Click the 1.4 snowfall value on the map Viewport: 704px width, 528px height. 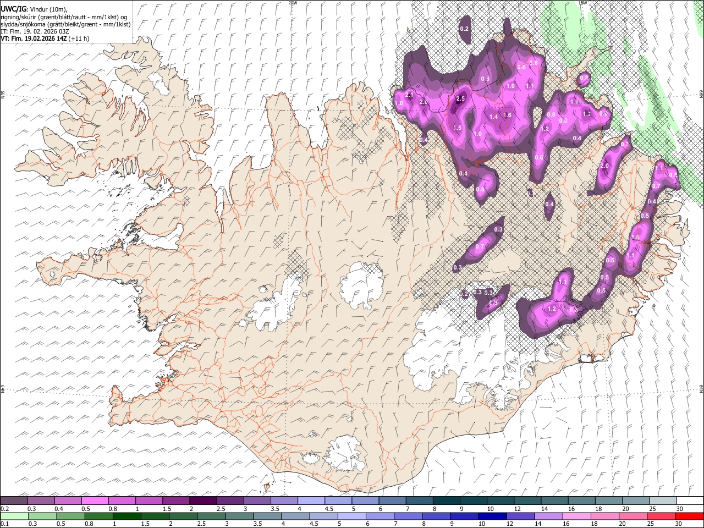(x=493, y=117)
